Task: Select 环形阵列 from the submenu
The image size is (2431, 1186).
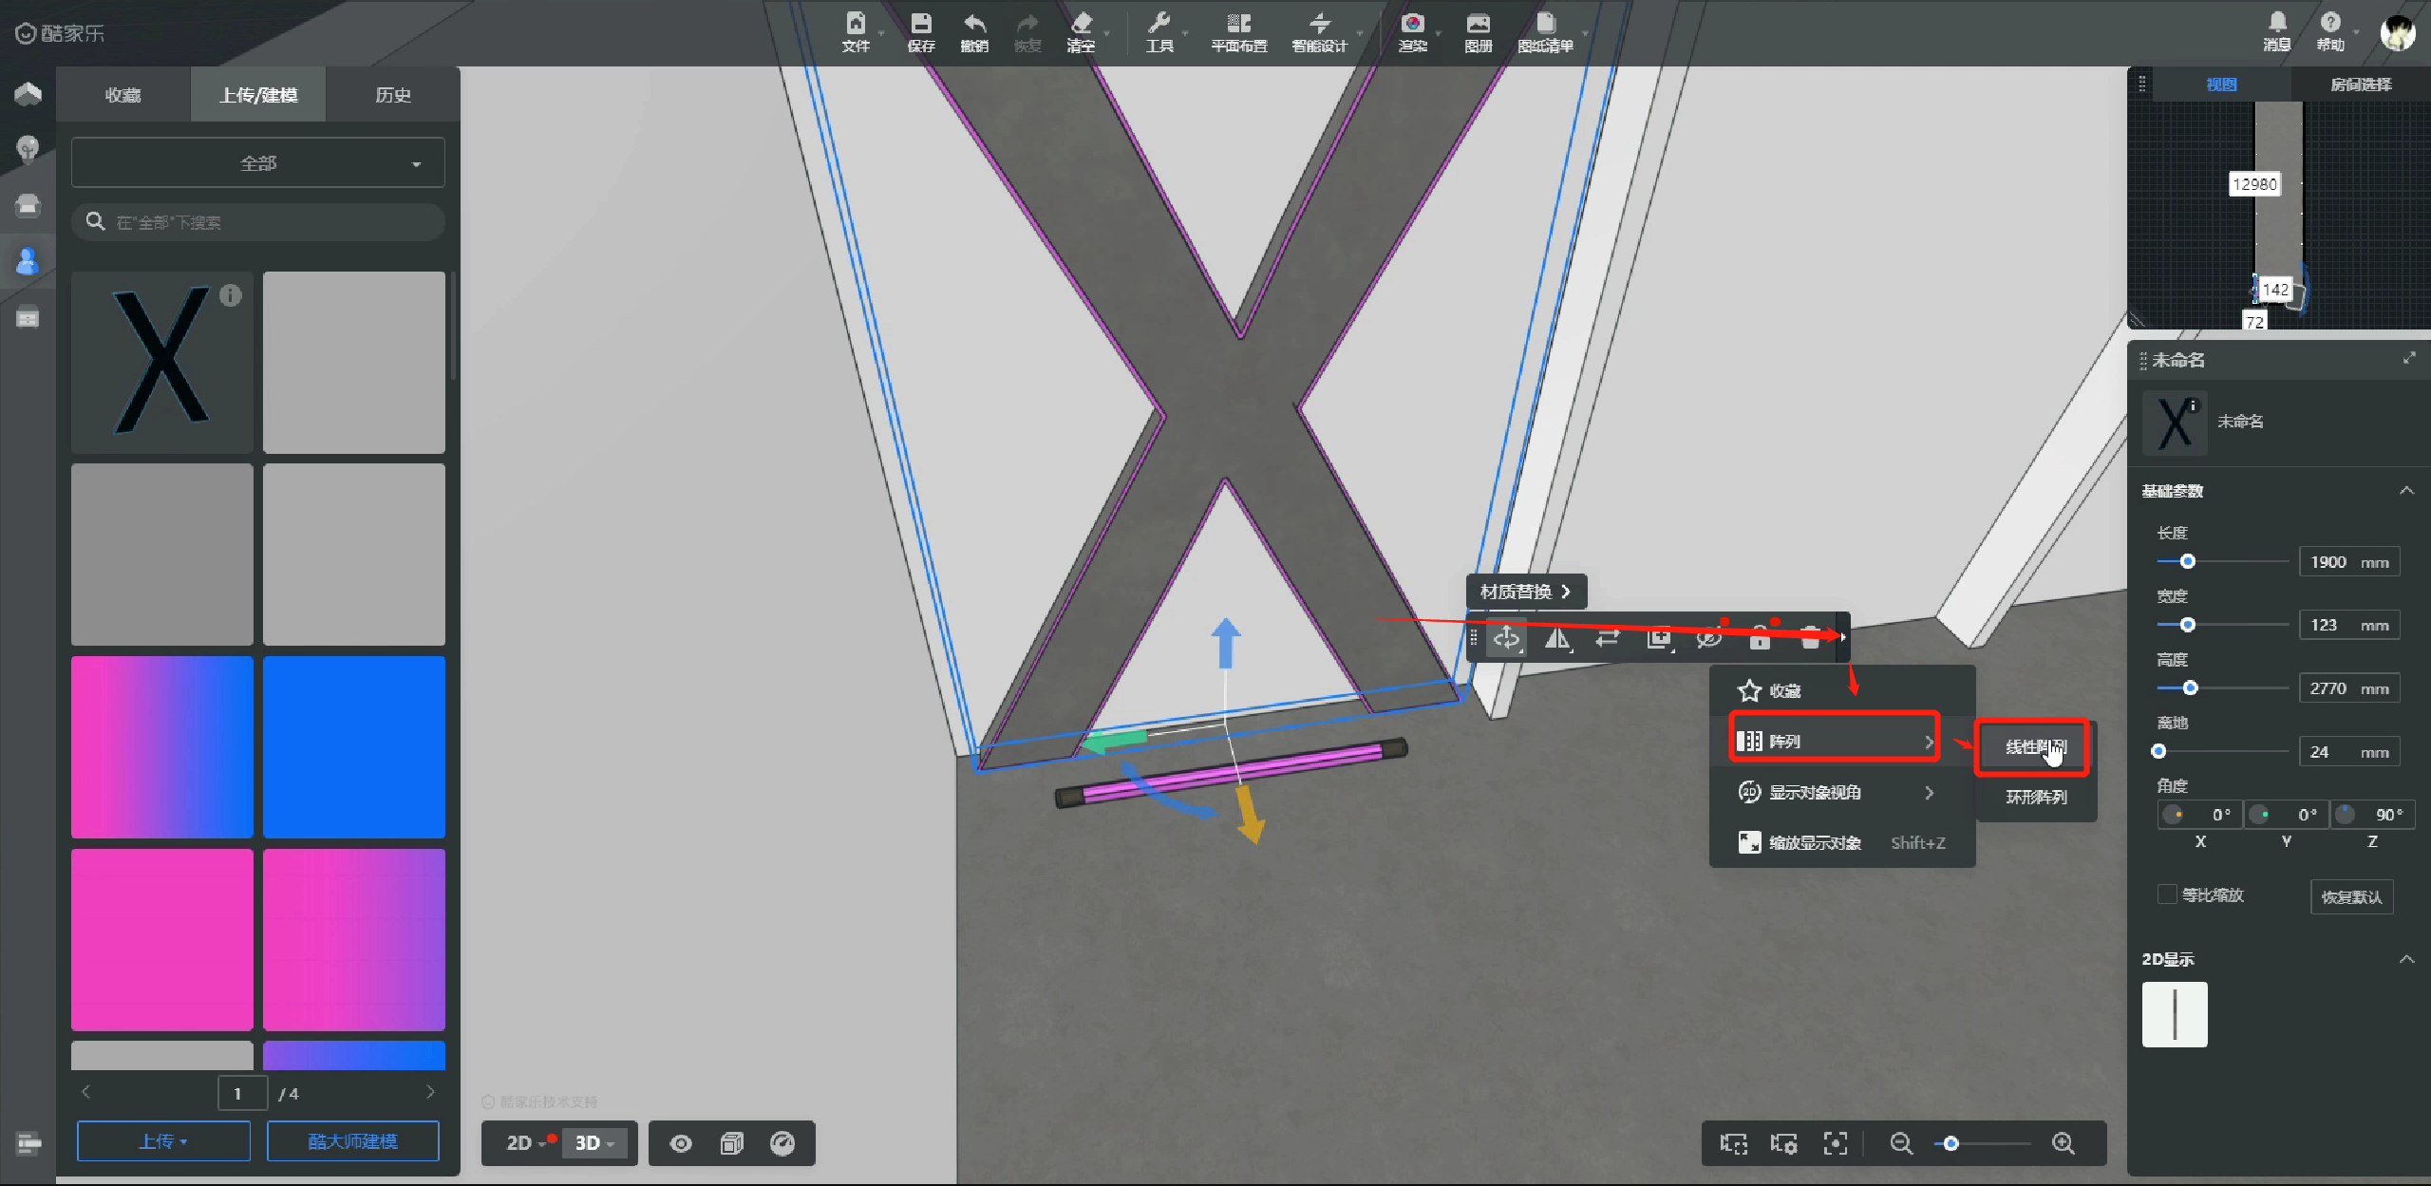Action: tap(2035, 797)
